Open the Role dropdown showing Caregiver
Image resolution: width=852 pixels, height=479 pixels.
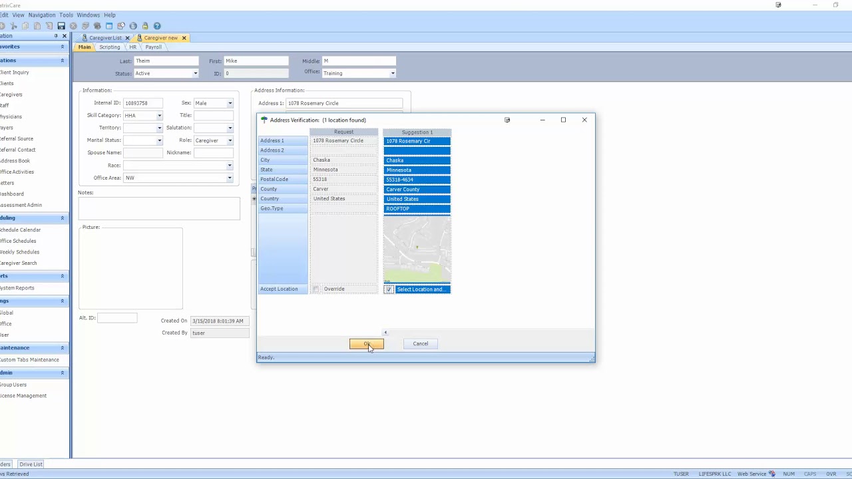click(230, 140)
